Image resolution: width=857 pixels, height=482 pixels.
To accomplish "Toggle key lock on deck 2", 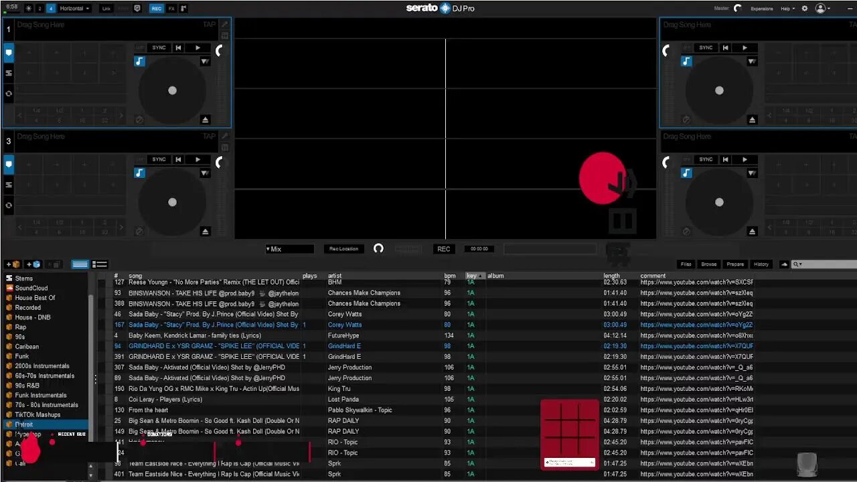I will (x=686, y=61).
